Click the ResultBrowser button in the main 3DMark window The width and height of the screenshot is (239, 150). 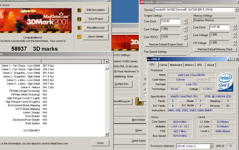click(x=123, y=101)
